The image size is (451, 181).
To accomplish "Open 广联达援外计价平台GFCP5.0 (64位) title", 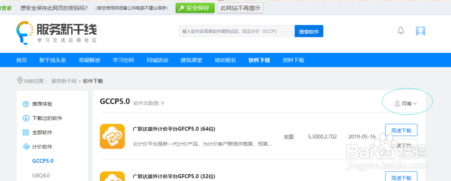I will coord(174,129).
